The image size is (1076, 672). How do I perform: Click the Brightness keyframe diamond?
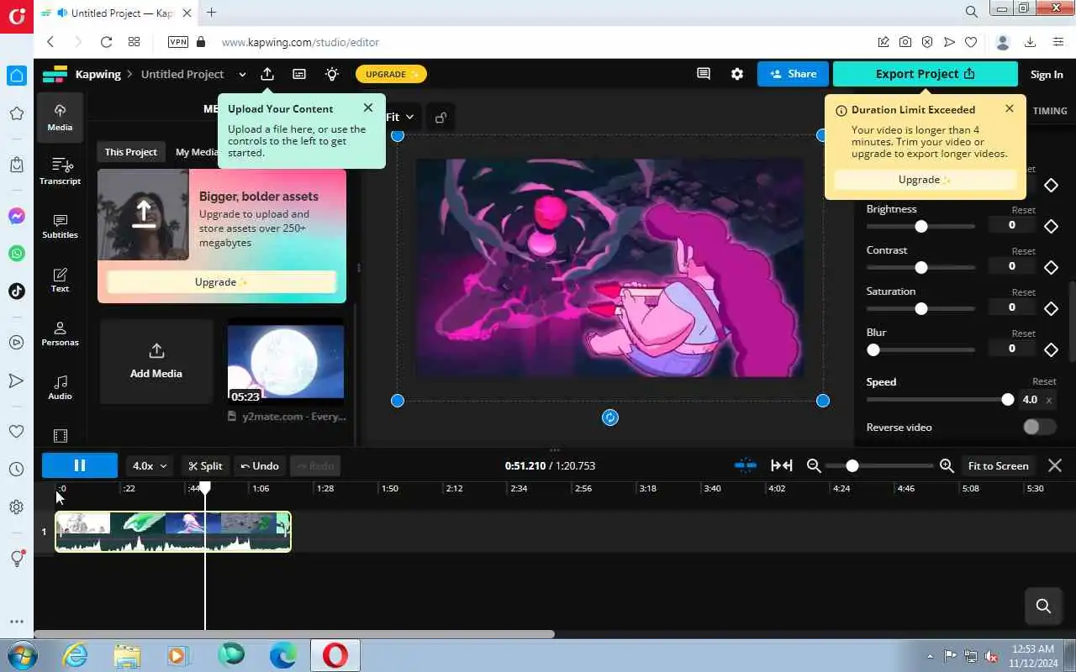(x=1051, y=226)
